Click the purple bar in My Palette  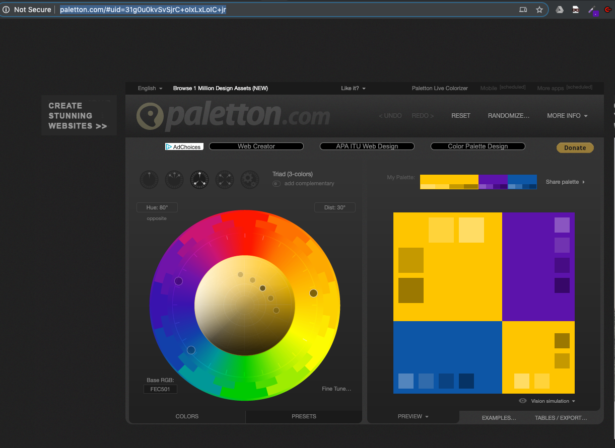pos(493,179)
